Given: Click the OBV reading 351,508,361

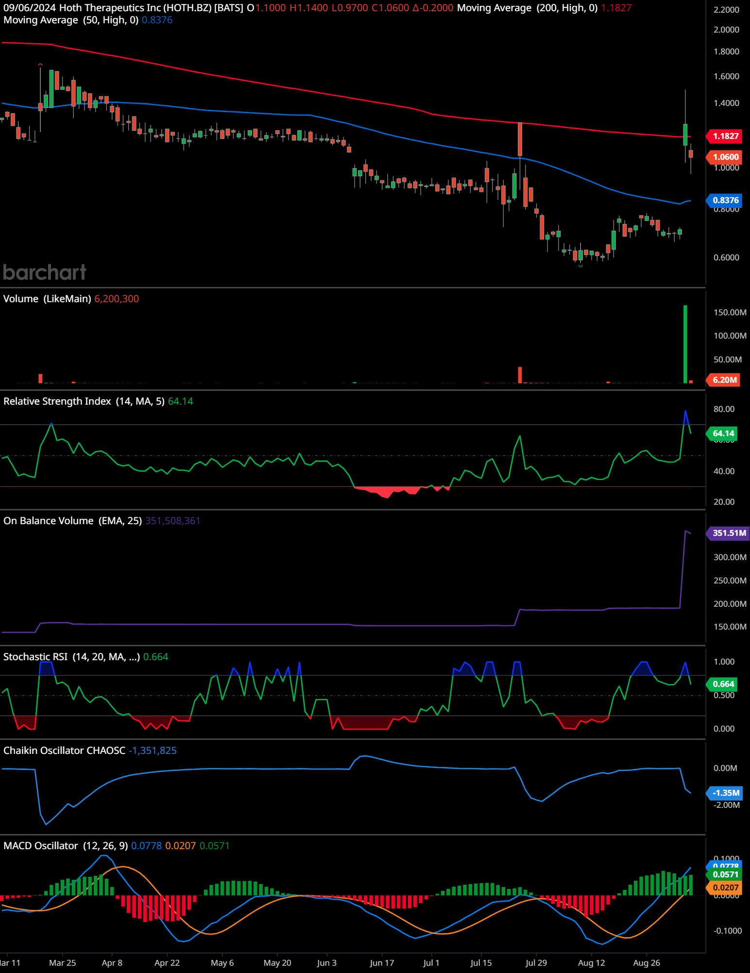Looking at the screenshot, I should [x=173, y=521].
